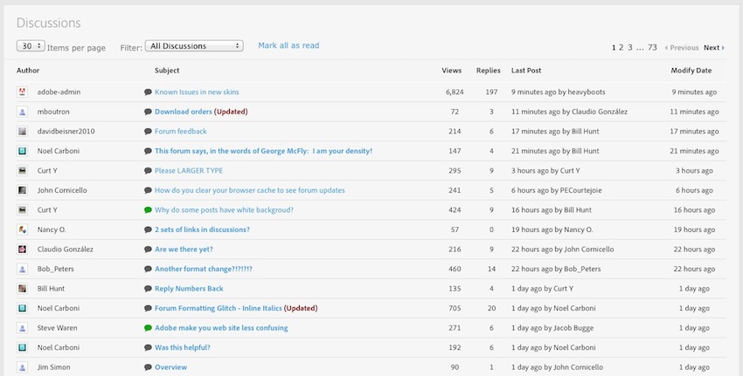
Task: Click Bob_Peters' avatar icon
Action: coord(22,269)
